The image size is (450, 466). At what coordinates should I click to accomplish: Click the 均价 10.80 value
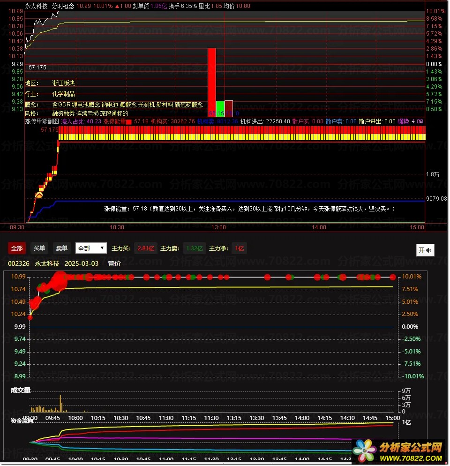(237, 6)
